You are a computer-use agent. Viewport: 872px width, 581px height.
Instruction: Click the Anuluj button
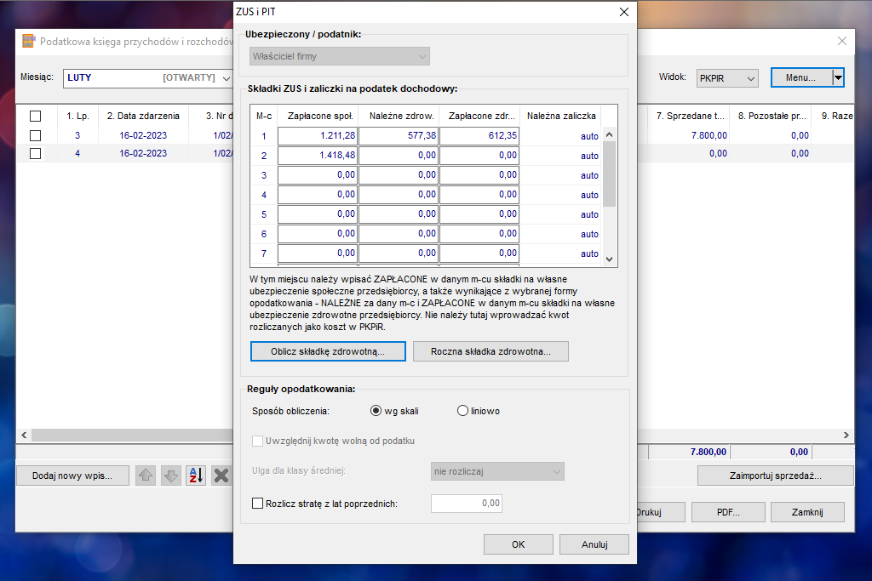(594, 544)
